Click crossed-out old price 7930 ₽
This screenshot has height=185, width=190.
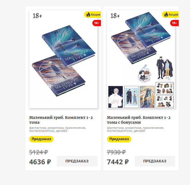coord(116,152)
